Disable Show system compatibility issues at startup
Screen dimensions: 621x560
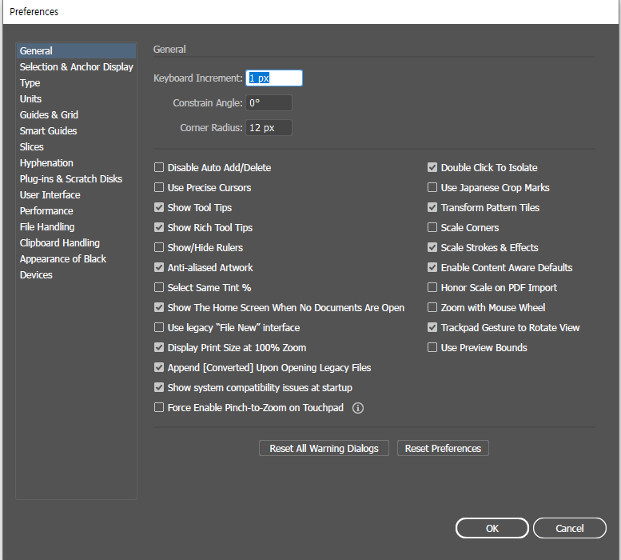159,388
